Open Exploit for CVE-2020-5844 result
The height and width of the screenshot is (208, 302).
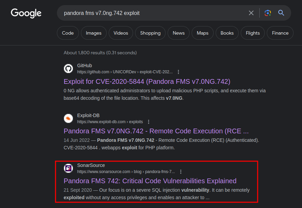[147, 81]
